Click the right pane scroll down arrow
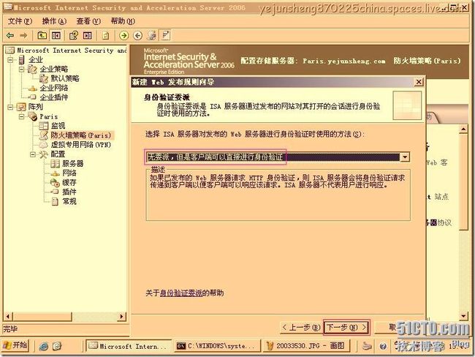This screenshot has height=357, width=475. click(463, 317)
